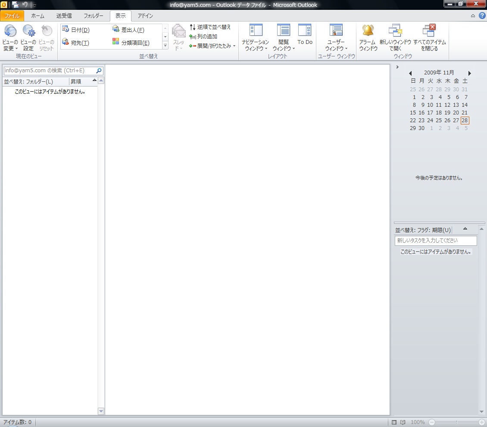Click 逆順で並べ替え reverse sort
487x427 pixels.
[x=210, y=27]
